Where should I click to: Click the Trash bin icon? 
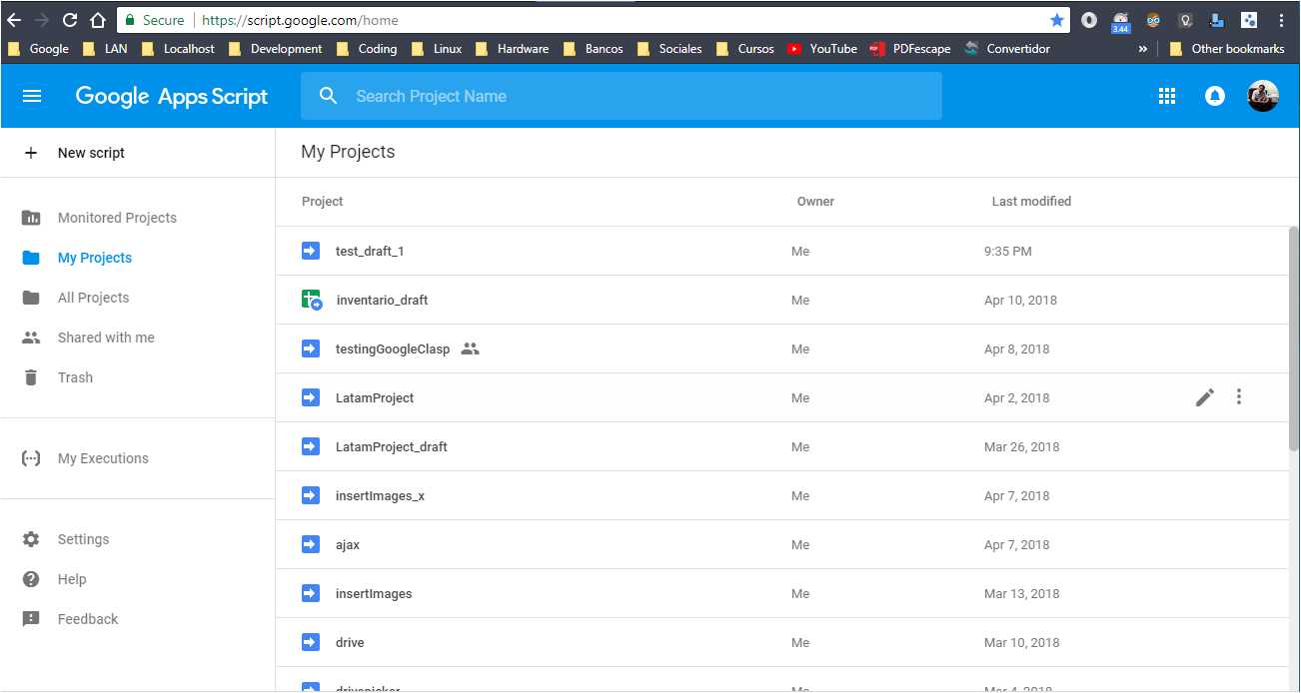(31, 377)
